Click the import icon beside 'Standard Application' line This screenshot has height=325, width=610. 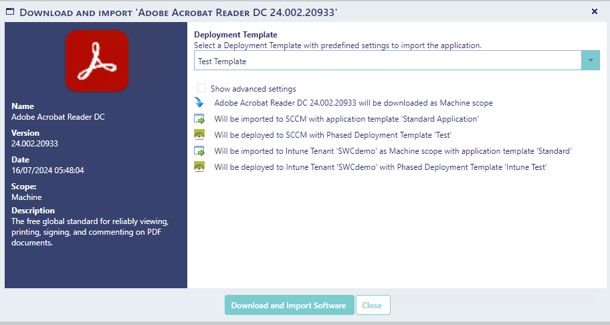(x=199, y=118)
